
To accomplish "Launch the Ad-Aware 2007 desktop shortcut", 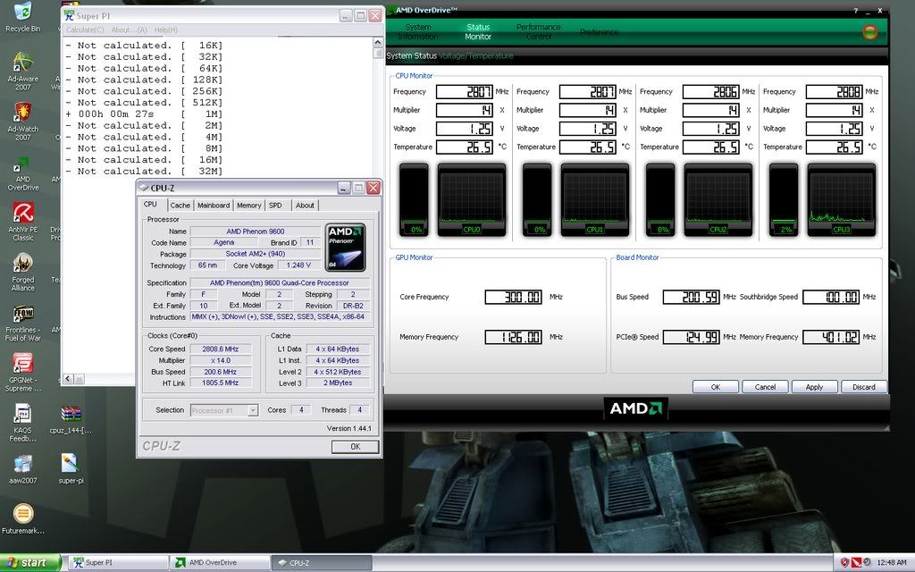I will click(x=22, y=71).
